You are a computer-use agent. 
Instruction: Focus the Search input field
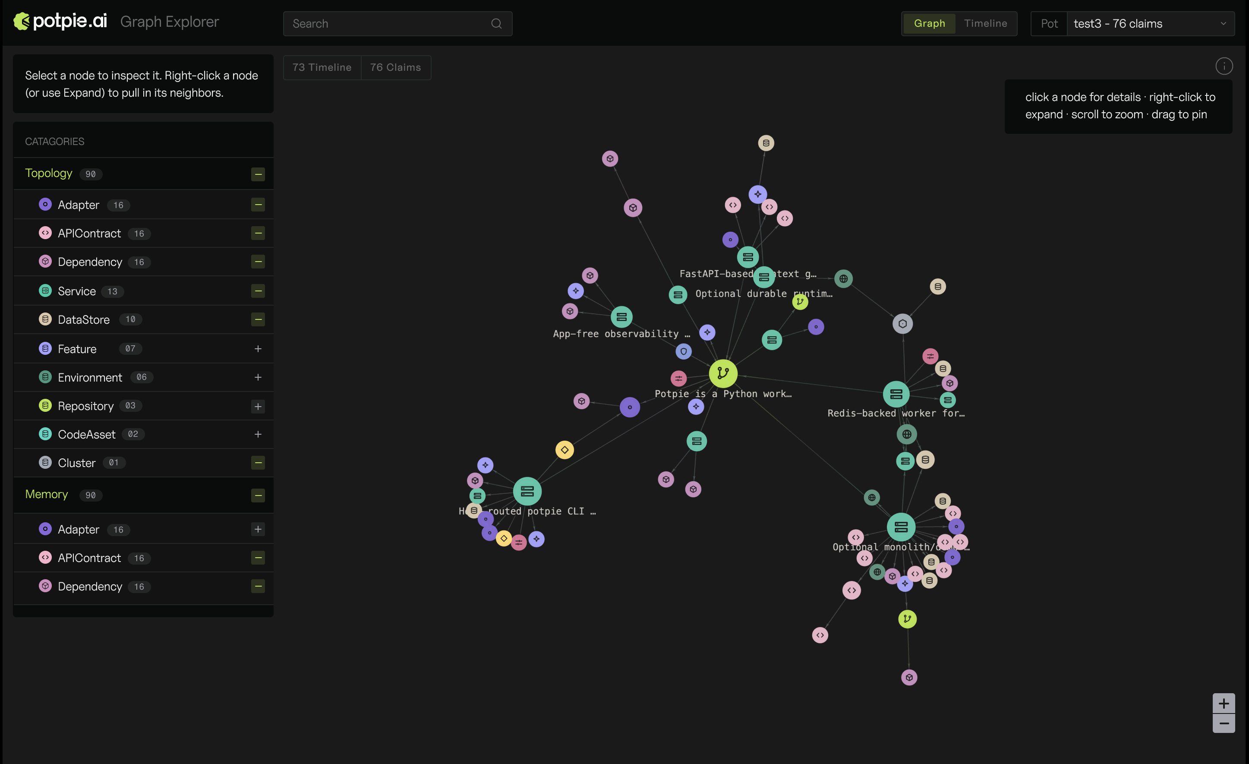pos(397,24)
